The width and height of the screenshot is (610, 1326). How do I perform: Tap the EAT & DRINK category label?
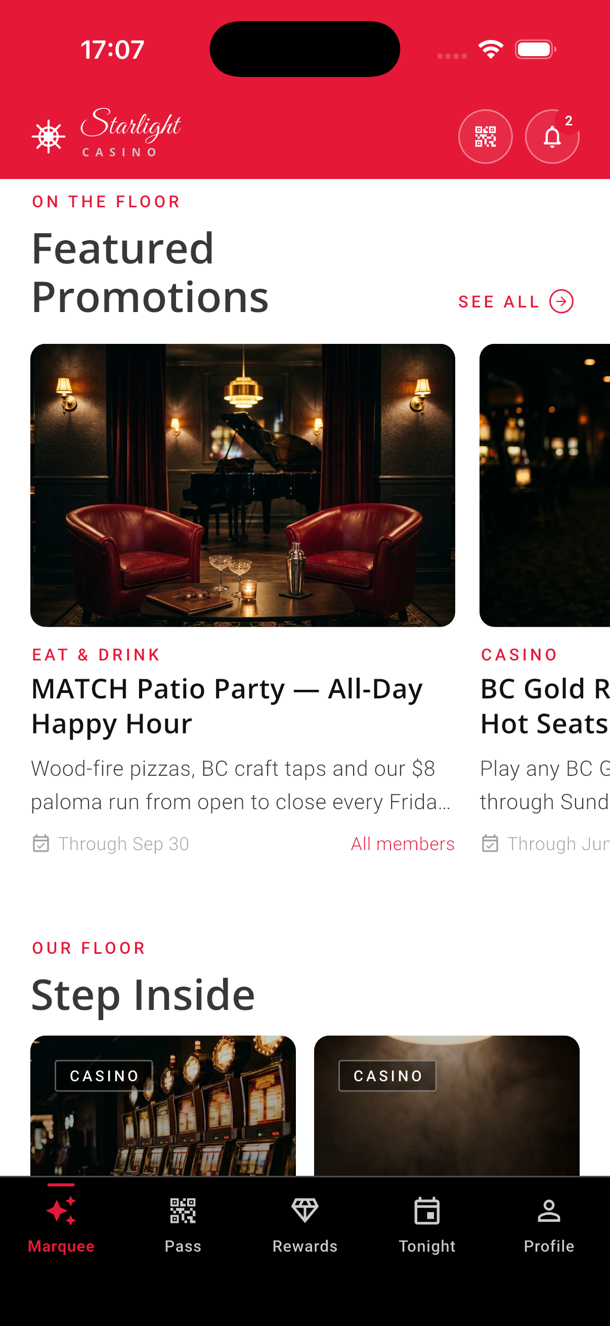(96, 655)
